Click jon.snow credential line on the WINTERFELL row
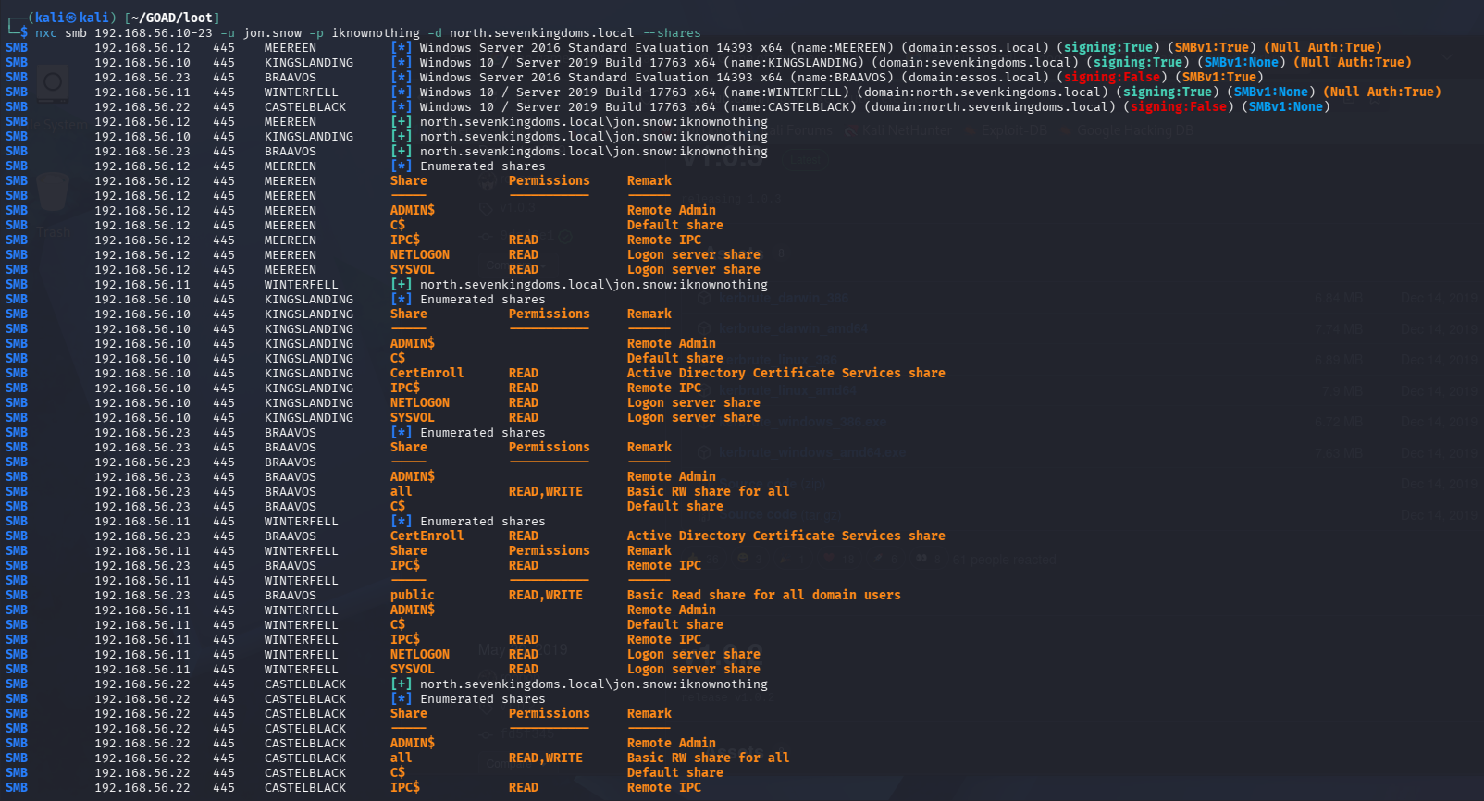Image resolution: width=1484 pixels, height=801 pixels. [594, 284]
